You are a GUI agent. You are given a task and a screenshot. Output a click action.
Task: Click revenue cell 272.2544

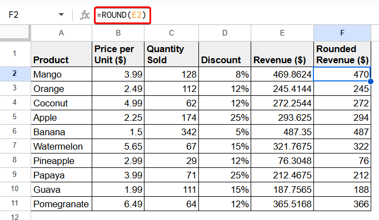pyautogui.click(x=282, y=103)
